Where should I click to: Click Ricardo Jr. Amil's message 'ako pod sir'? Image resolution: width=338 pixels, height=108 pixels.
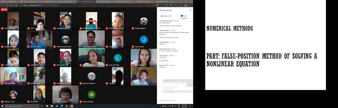tap(162, 67)
